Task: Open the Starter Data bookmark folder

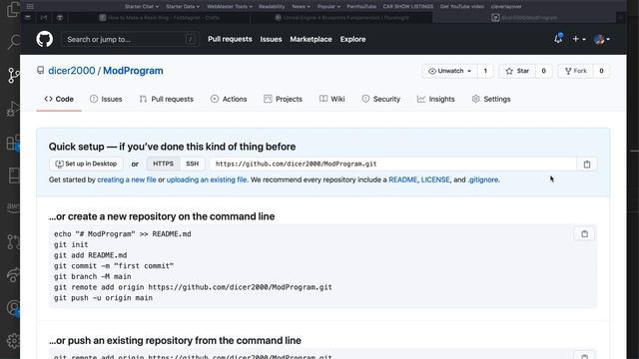Action: [x=183, y=7]
